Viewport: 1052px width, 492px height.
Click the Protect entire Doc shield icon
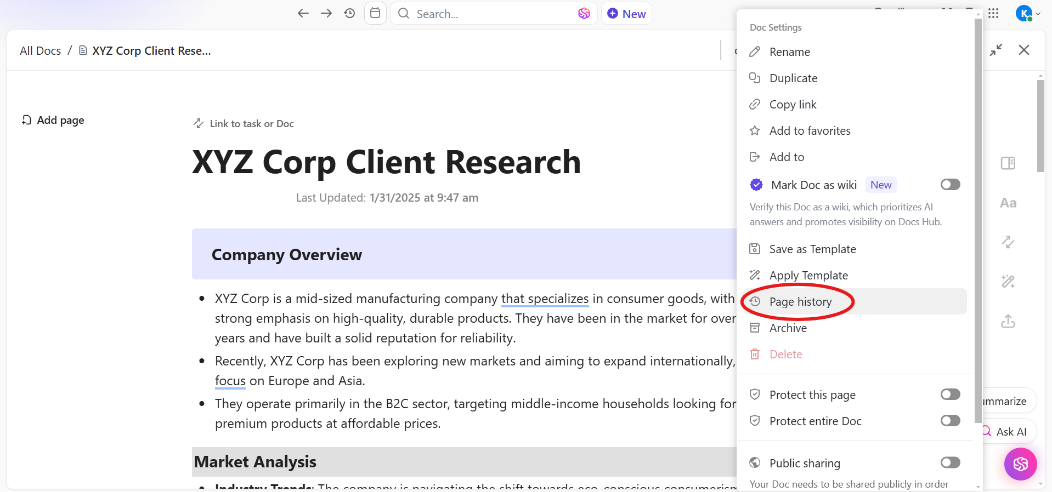pos(755,421)
